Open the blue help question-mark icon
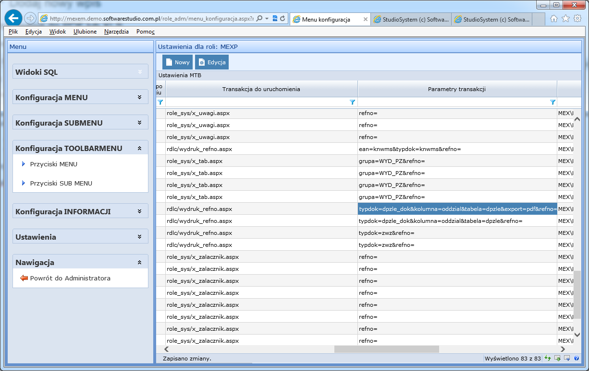The width and height of the screenshot is (589, 371). point(576,358)
